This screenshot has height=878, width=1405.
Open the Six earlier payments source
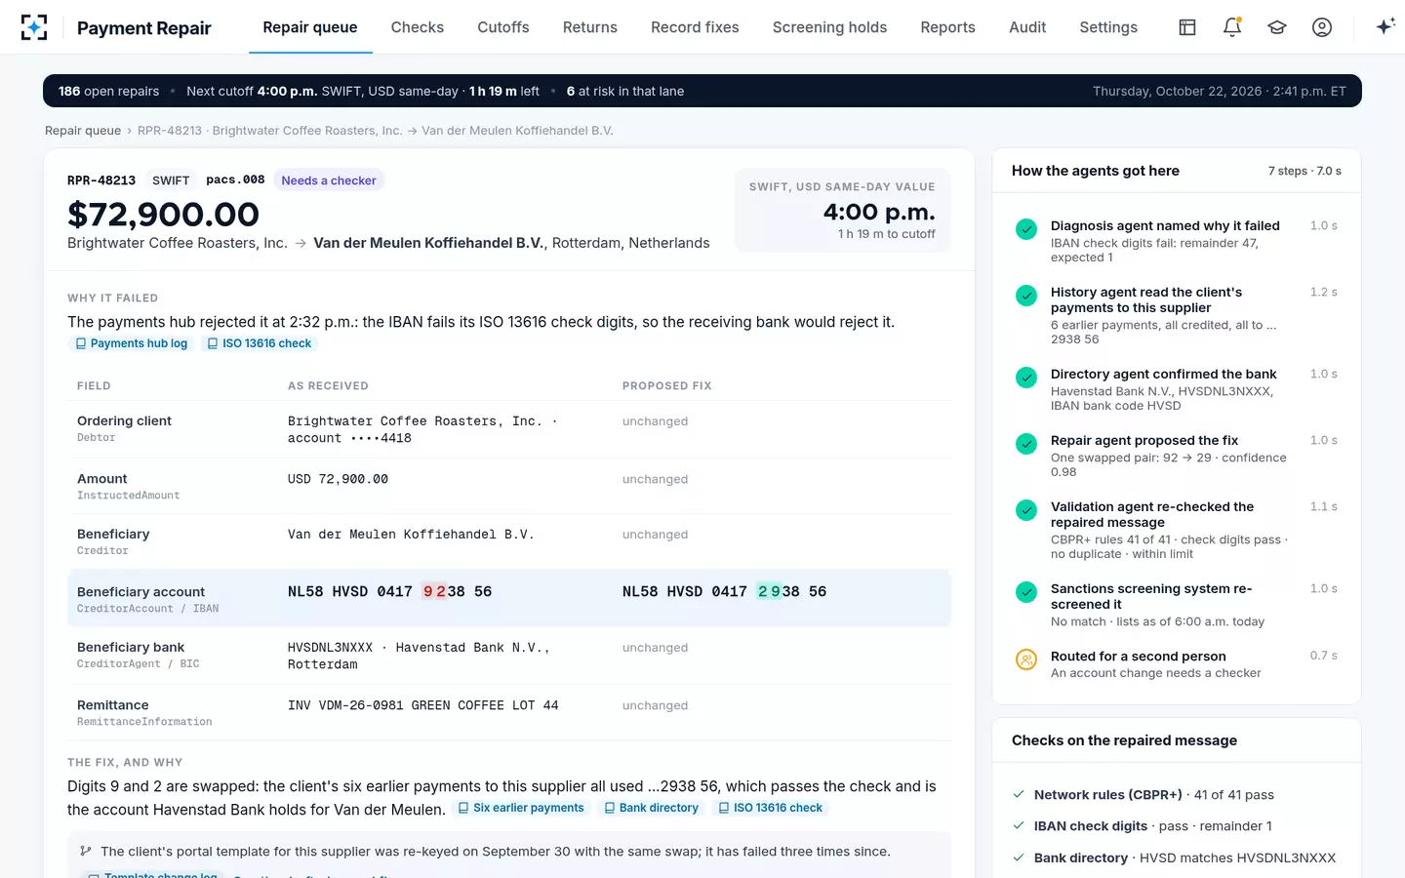tap(521, 808)
